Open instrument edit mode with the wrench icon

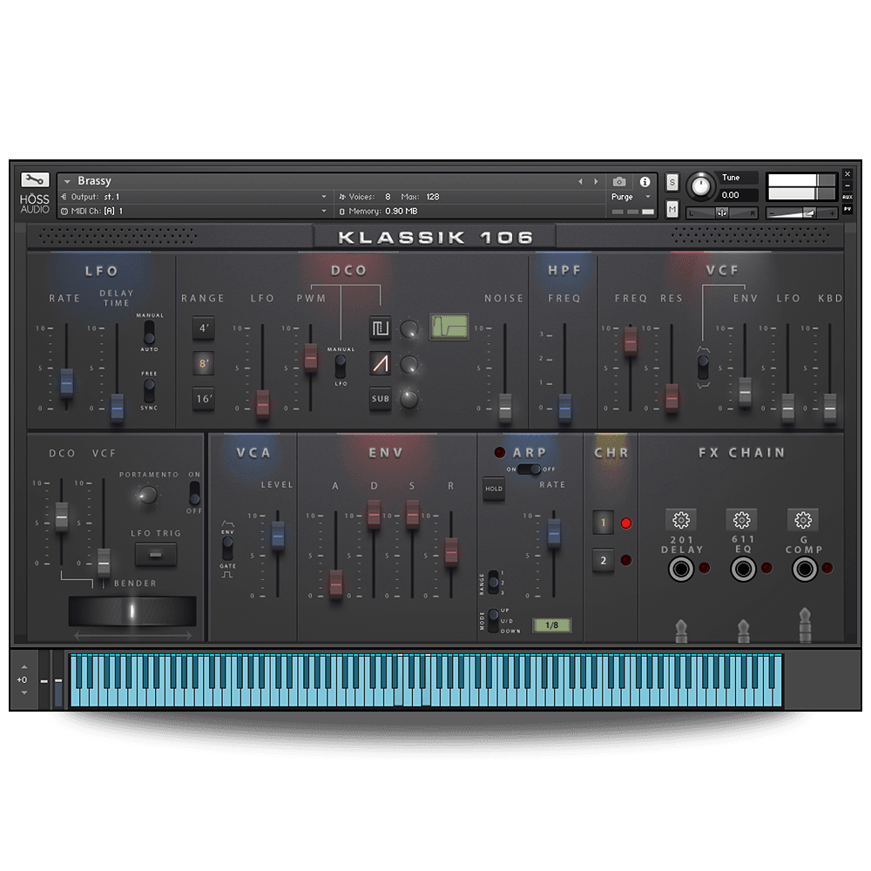click(35, 180)
